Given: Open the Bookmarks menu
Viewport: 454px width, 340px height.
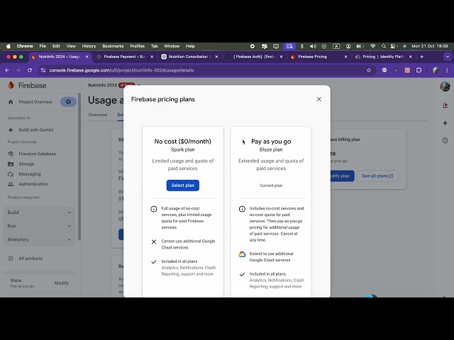Looking at the screenshot, I should tap(113, 46).
